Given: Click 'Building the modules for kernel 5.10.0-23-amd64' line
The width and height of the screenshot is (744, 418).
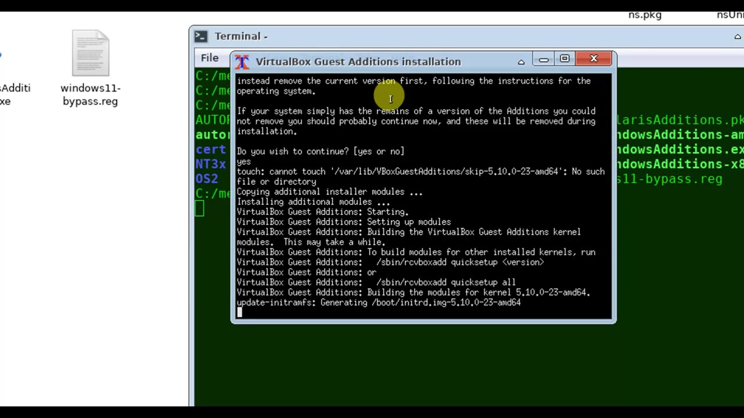Looking at the screenshot, I should coord(413,293).
